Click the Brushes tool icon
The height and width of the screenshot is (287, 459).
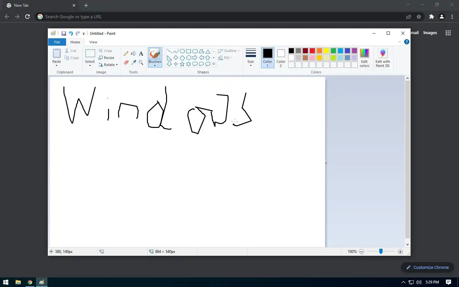[x=155, y=54]
